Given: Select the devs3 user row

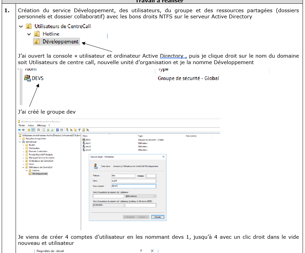Looking at the screenshot, I should pos(88,150).
